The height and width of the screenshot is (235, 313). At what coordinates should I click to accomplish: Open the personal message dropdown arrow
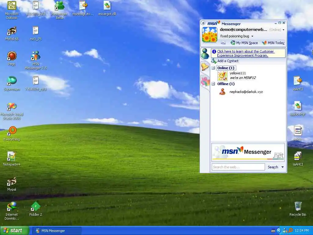[x=252, y=36]
